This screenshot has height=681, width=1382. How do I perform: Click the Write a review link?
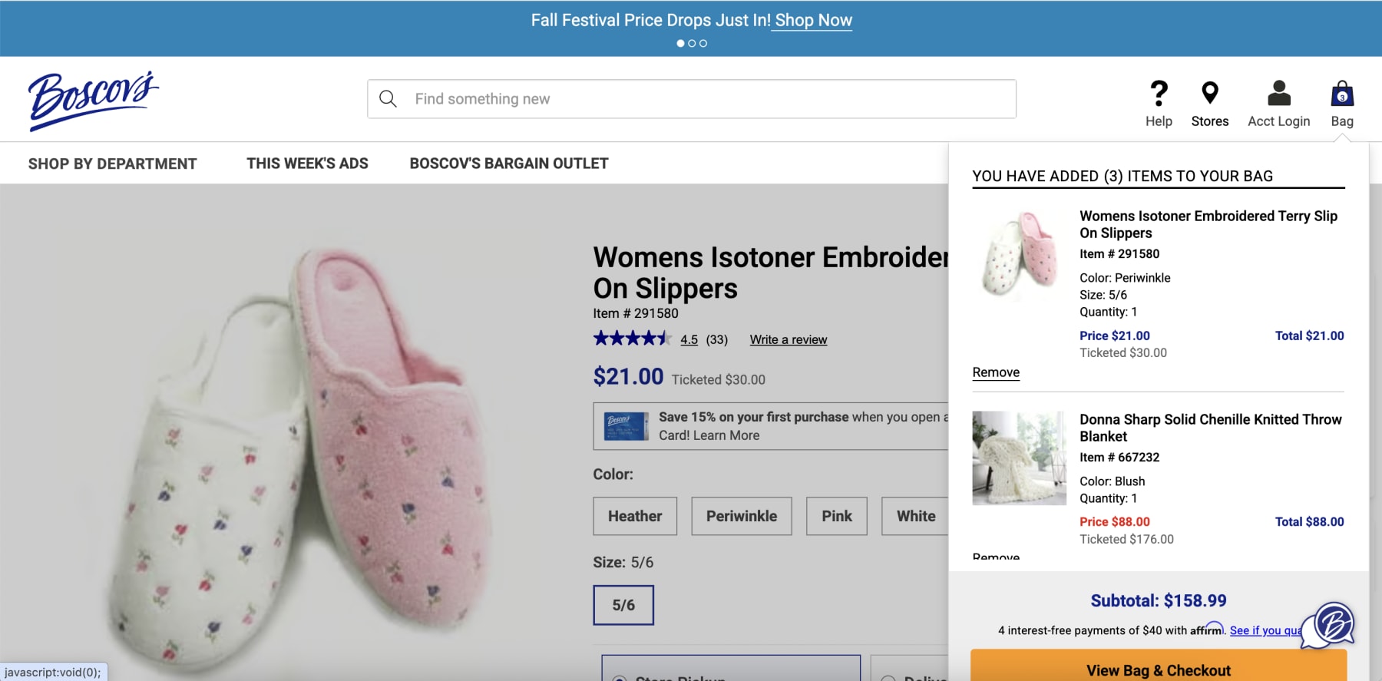pos(788,339)
